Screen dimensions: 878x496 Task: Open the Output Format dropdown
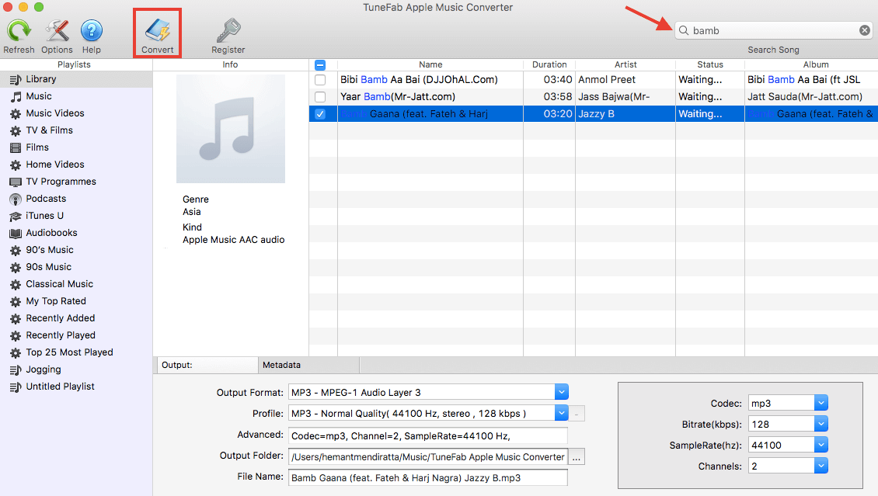point(562,392)
